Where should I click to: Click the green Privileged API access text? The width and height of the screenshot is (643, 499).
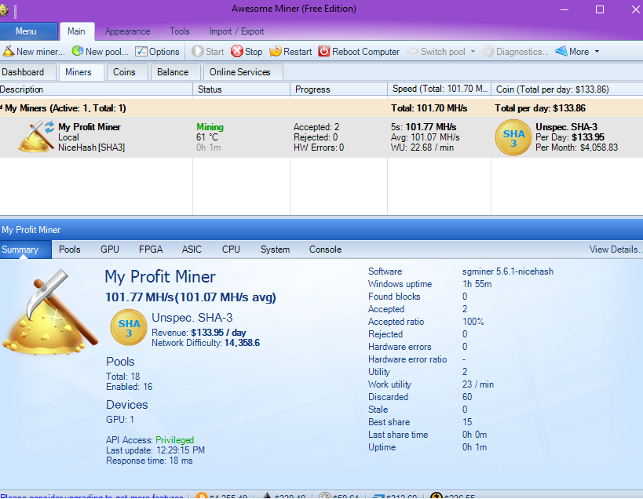point(175,440)
